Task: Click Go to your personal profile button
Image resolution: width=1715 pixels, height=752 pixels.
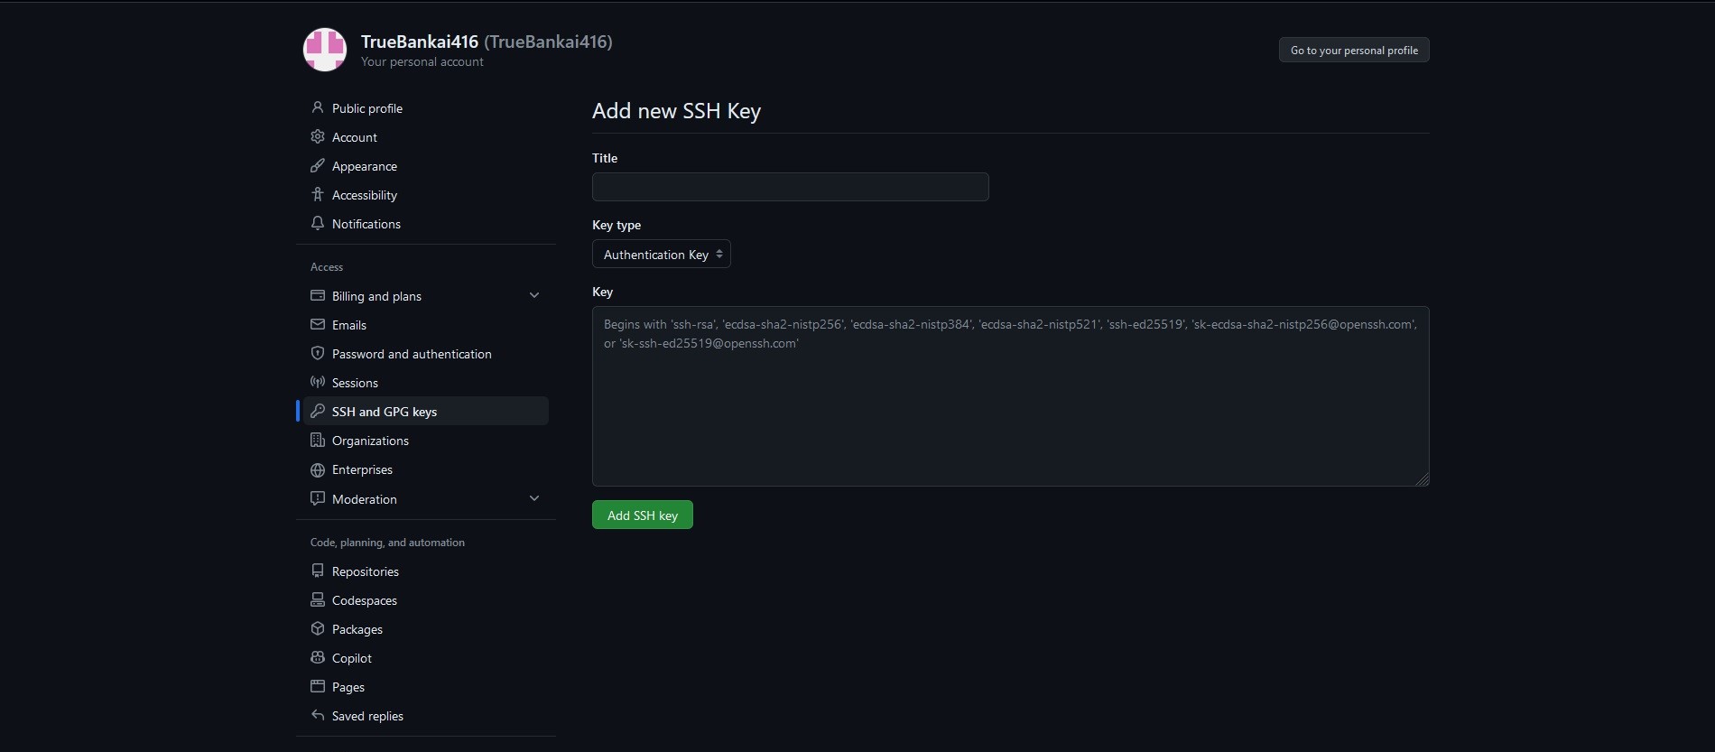Action: pos(1354,50)
